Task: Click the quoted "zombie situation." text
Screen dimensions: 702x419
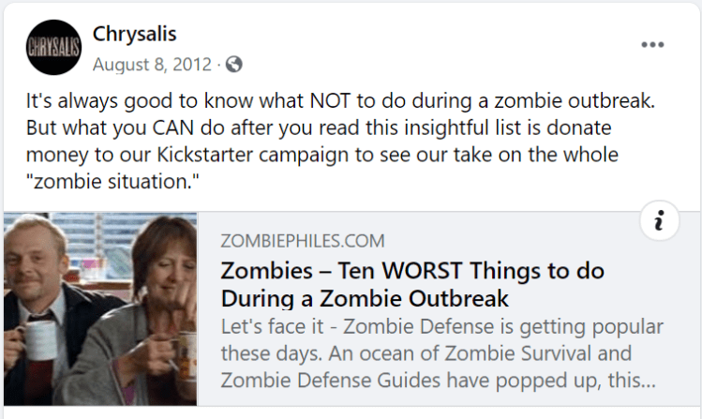Action: (x=105, y=179)
